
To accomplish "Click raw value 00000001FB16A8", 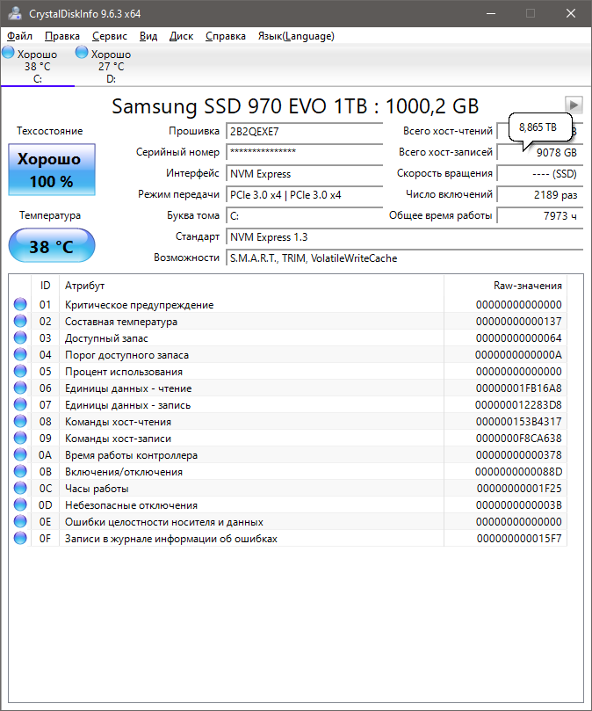I will pyautogui.click(x=518, y=388).
